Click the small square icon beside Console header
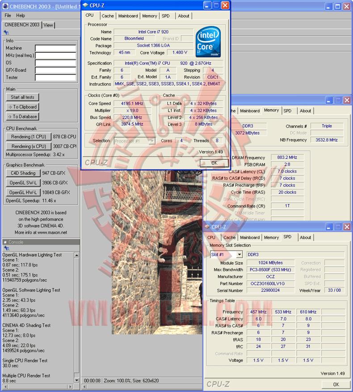 click(x=5, y=242)
